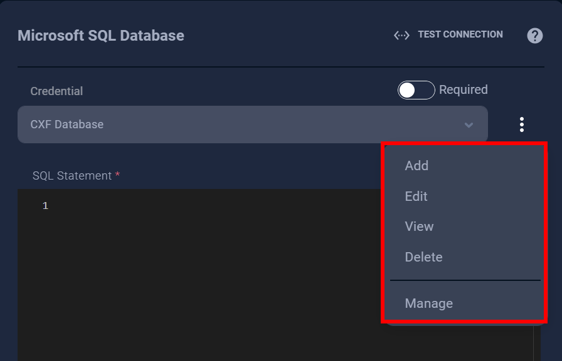Open help via the question mark icon
Image resolution: width=562 pixels, height=361 pixels.
click(x=534, y=35)
